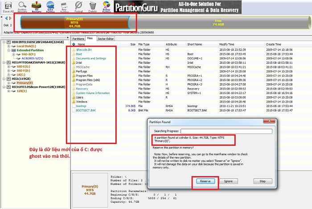Click the BOOTSECT.BAK file icon
Viewport: 312px width, 209px height.
point(74,111)
